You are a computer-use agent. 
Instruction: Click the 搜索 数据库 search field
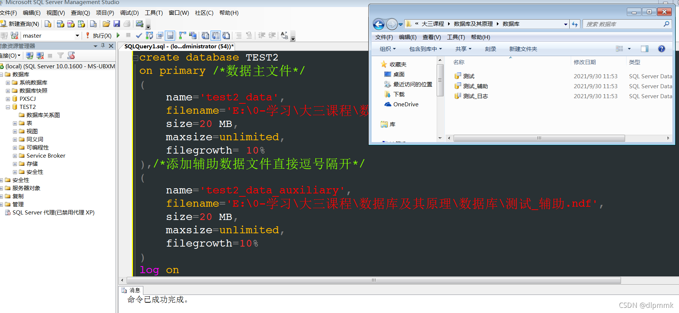coord(627,24)
